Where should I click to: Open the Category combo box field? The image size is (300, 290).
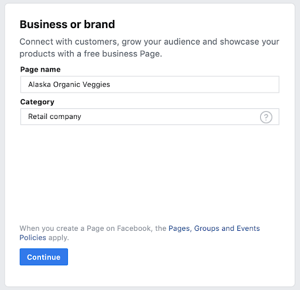[x=150, y=117]
